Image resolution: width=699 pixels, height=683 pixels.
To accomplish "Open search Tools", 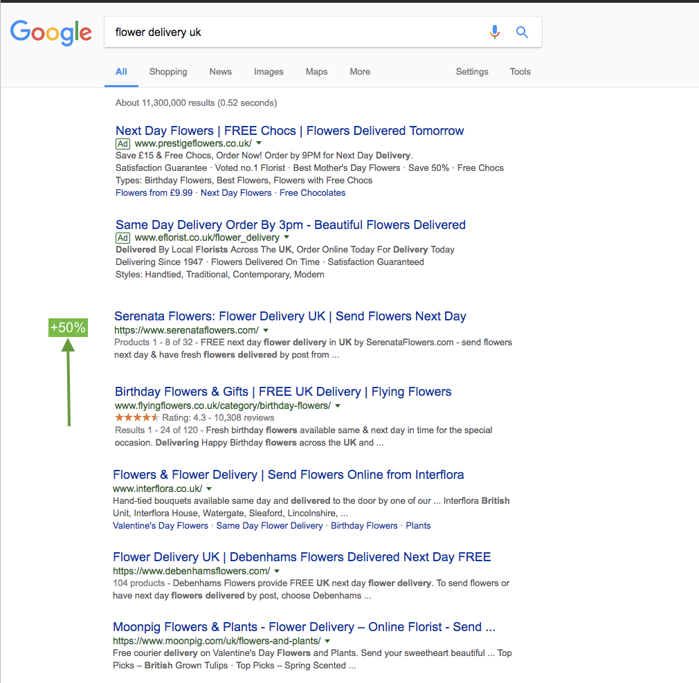I will click(520, 72).
